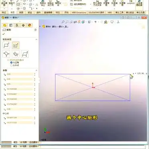Viewport: 149px width, 149px height.
Task: Open the Display Style dropdown arrow
Action: click(x=92, y=22)
